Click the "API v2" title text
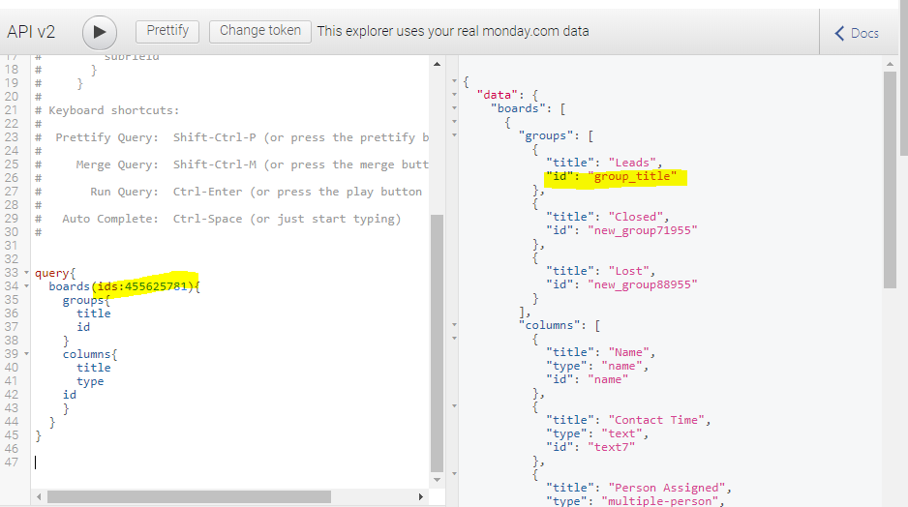This screenshot has height=507, width=908. pos(31,32)
